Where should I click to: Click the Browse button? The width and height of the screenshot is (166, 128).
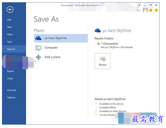pyautogui.click(x=102, y=61)
